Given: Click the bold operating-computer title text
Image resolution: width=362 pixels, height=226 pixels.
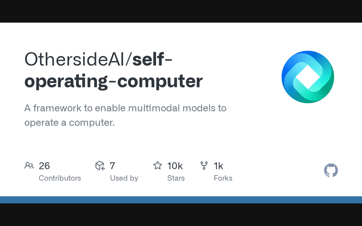Looking at the screenshot, I should coord(113,81).
